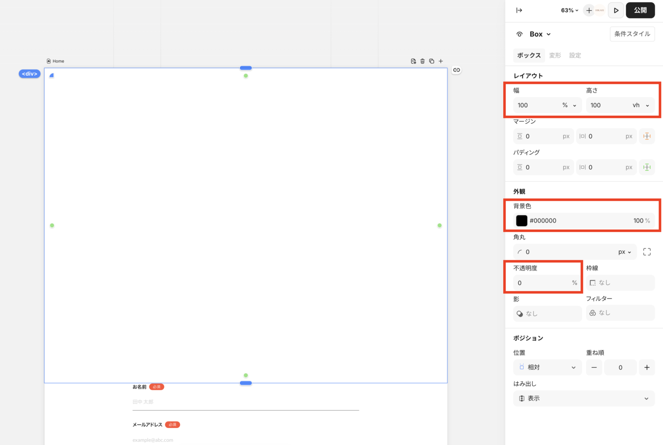This screenshot has height=445, width=663.
Task: Expand individual padding sides icon
Action: click(647, 167)
